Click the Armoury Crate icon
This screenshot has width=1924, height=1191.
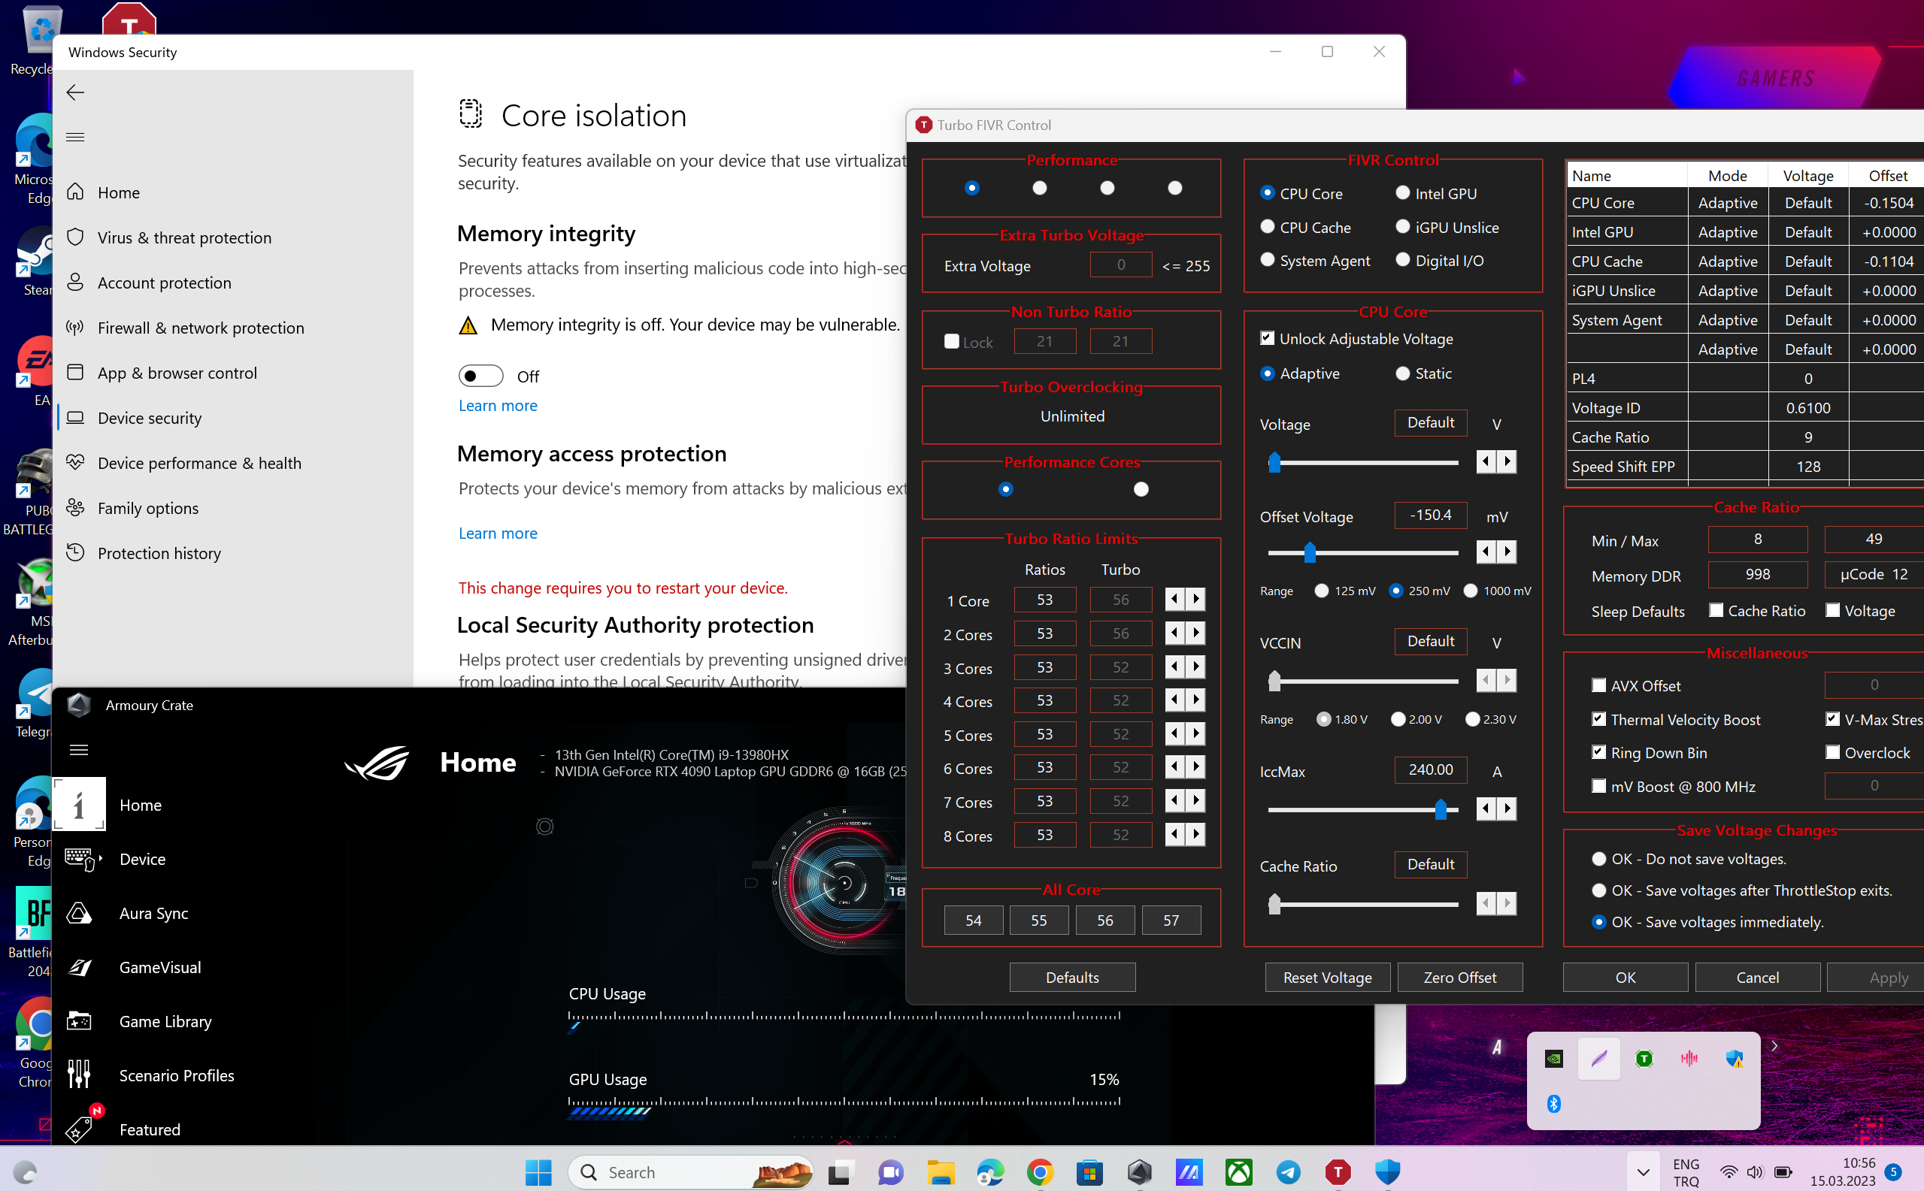click(x=78, y=705)
